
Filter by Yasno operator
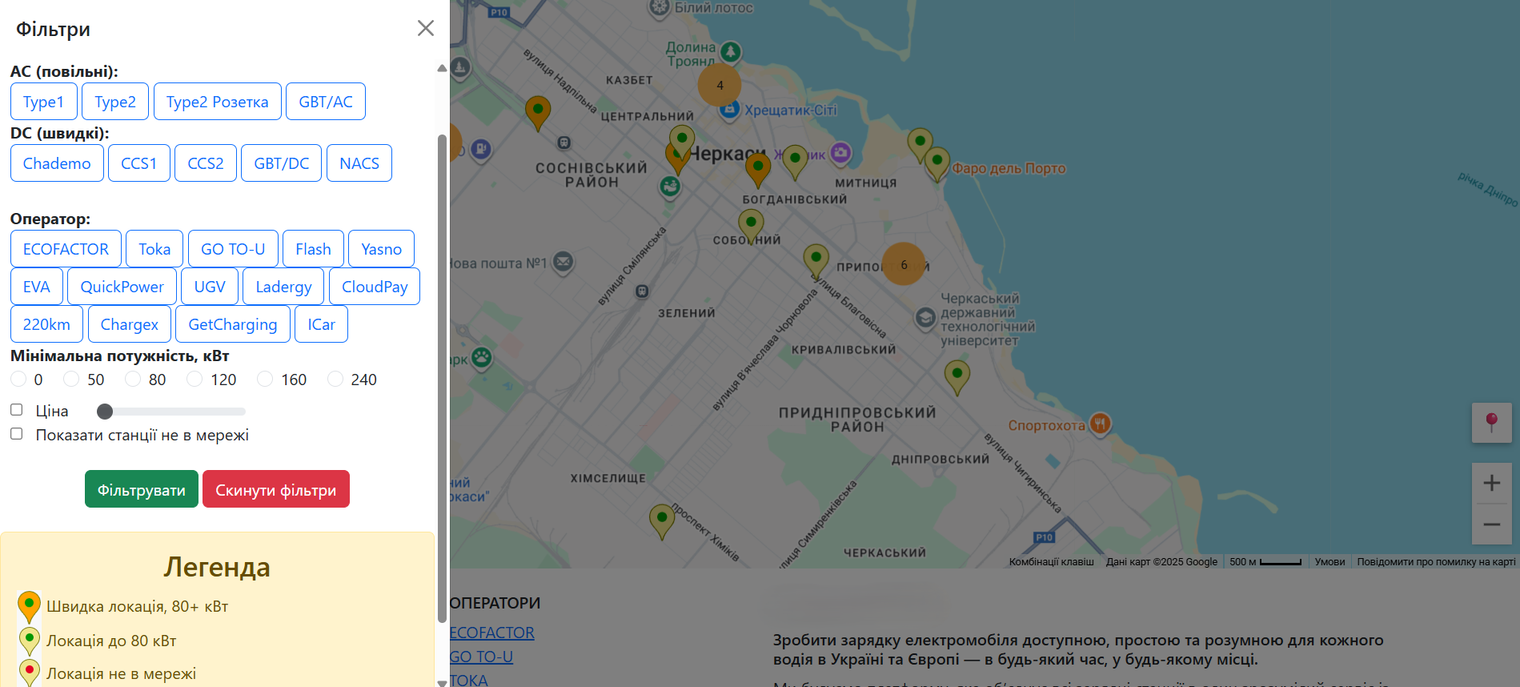[381, 249]
